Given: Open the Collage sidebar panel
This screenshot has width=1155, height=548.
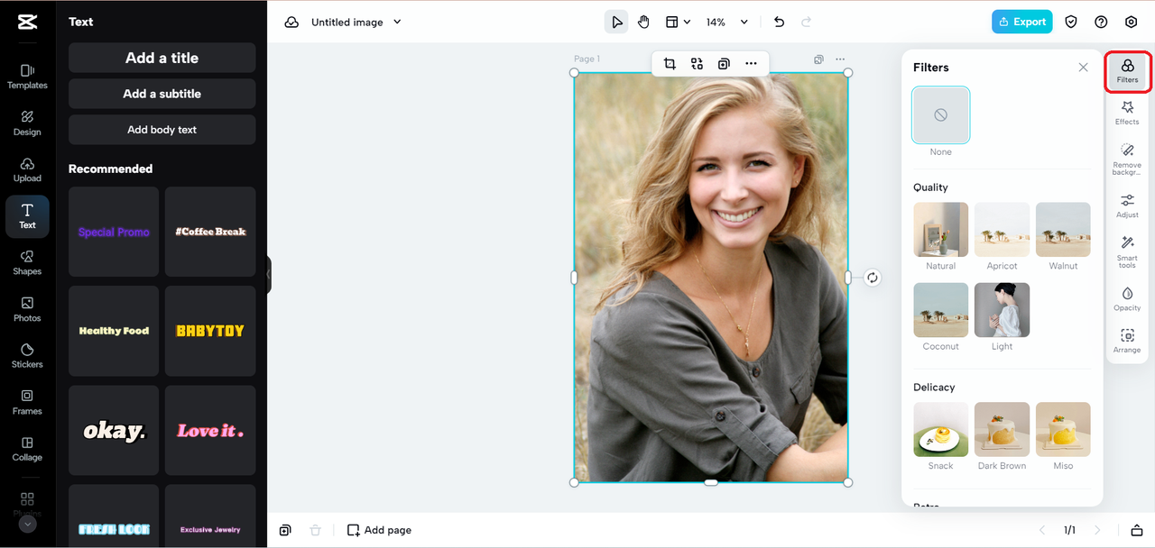Looking at the screenshot, I should tap(27, 449).
